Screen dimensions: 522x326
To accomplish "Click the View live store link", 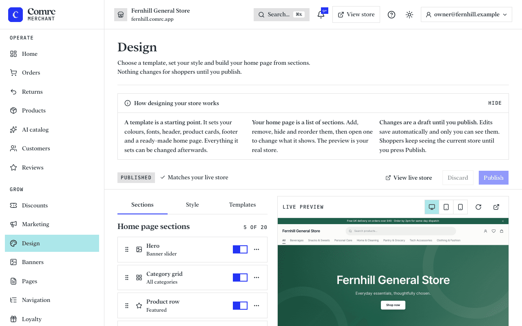I will tap(409, 178).
